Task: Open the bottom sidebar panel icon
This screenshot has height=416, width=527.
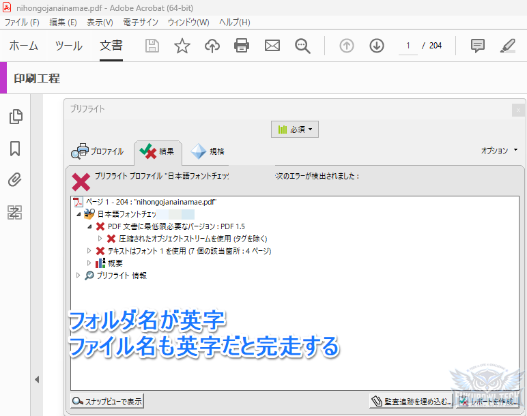Action: click(x=15, y=212)
